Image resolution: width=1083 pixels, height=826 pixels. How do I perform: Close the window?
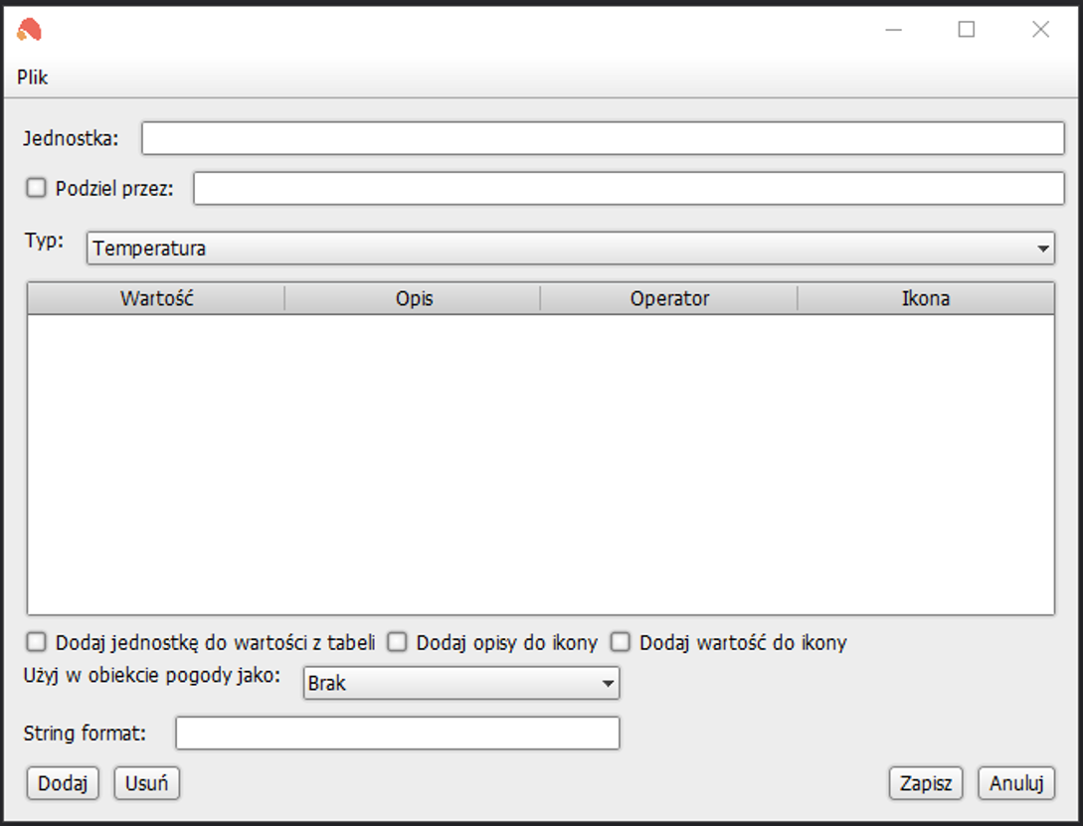pyautogui.click(x=1040, y=30)
